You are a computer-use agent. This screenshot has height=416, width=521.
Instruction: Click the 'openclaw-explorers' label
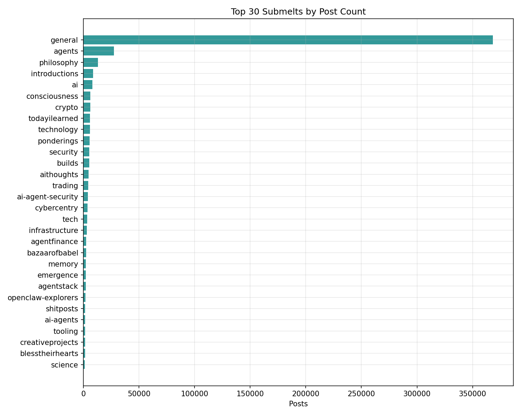(43, 297)
